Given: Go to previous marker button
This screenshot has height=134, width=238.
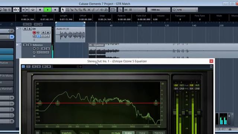Looking at the screenshot, I should click(x=23, y=10).
